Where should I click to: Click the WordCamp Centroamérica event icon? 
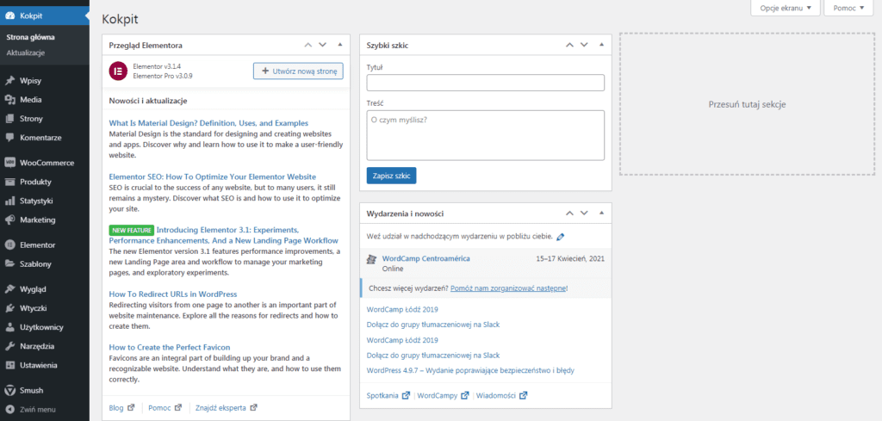tap(371, 258)
